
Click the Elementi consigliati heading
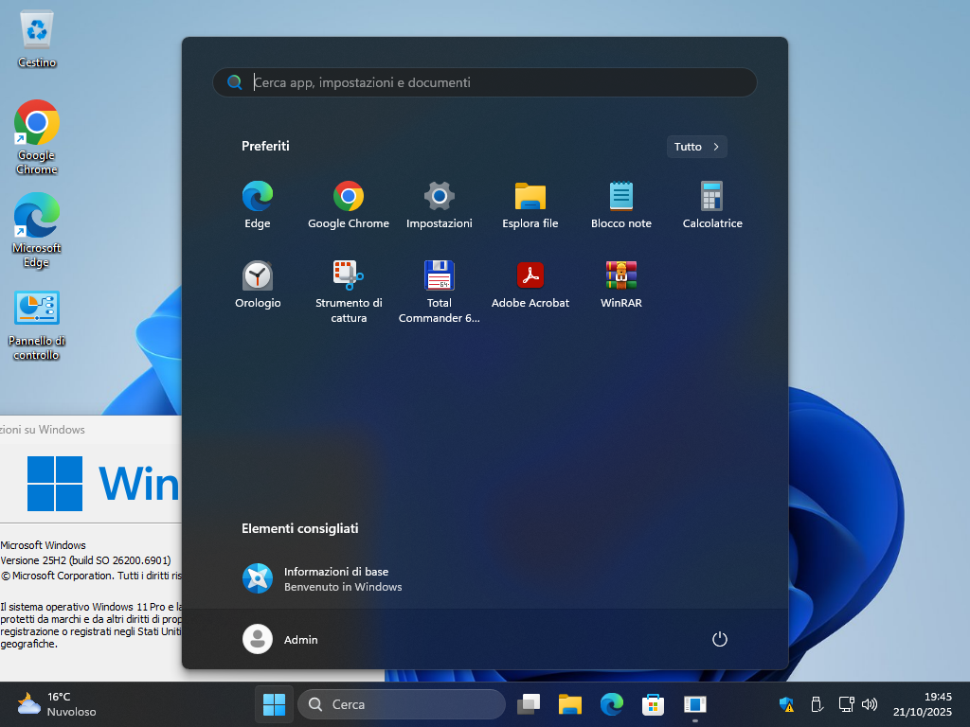point(300,528)
